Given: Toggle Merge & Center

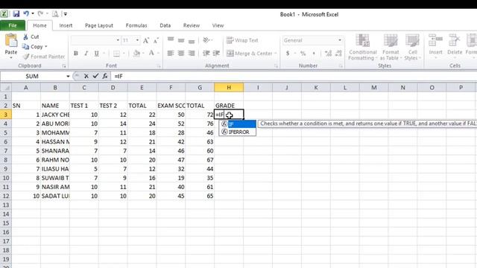Looking at the screenshot, I should click(x=250, y=54).
